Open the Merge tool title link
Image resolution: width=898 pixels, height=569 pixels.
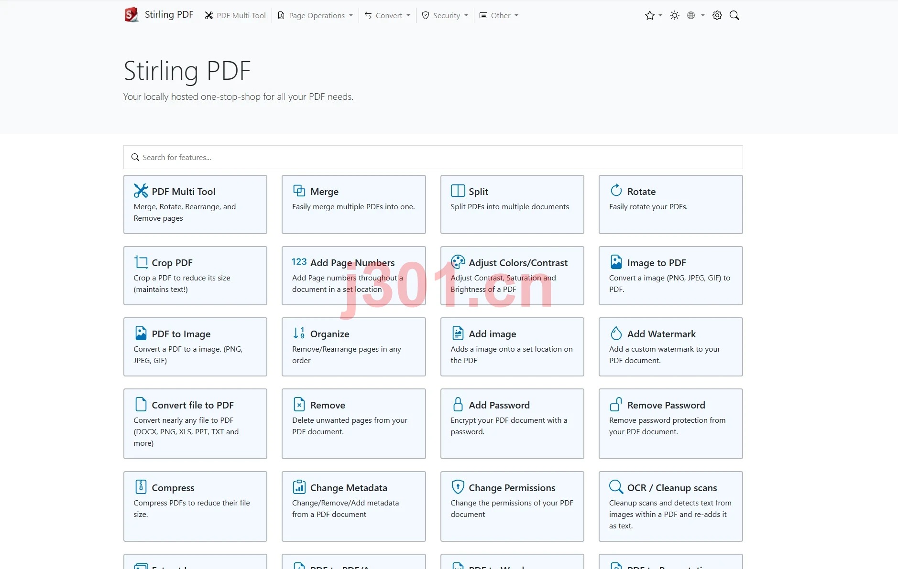pyautogui.click(x=324, y=192)
